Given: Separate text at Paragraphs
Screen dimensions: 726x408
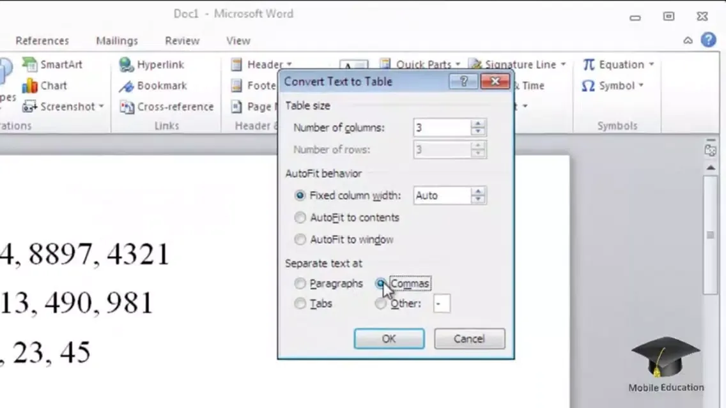Looking at the screenshot, I should tap(328, 283).
